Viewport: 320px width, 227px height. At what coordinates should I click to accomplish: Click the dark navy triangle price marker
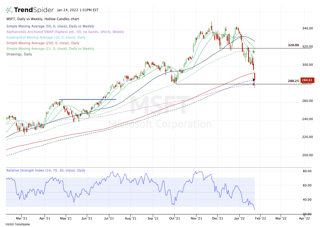254,80
